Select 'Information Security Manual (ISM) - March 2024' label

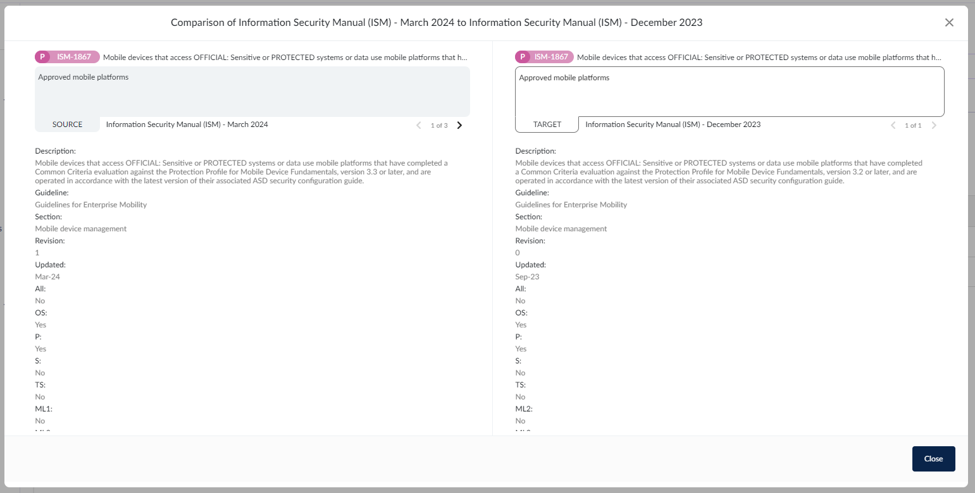pos(187,125)
